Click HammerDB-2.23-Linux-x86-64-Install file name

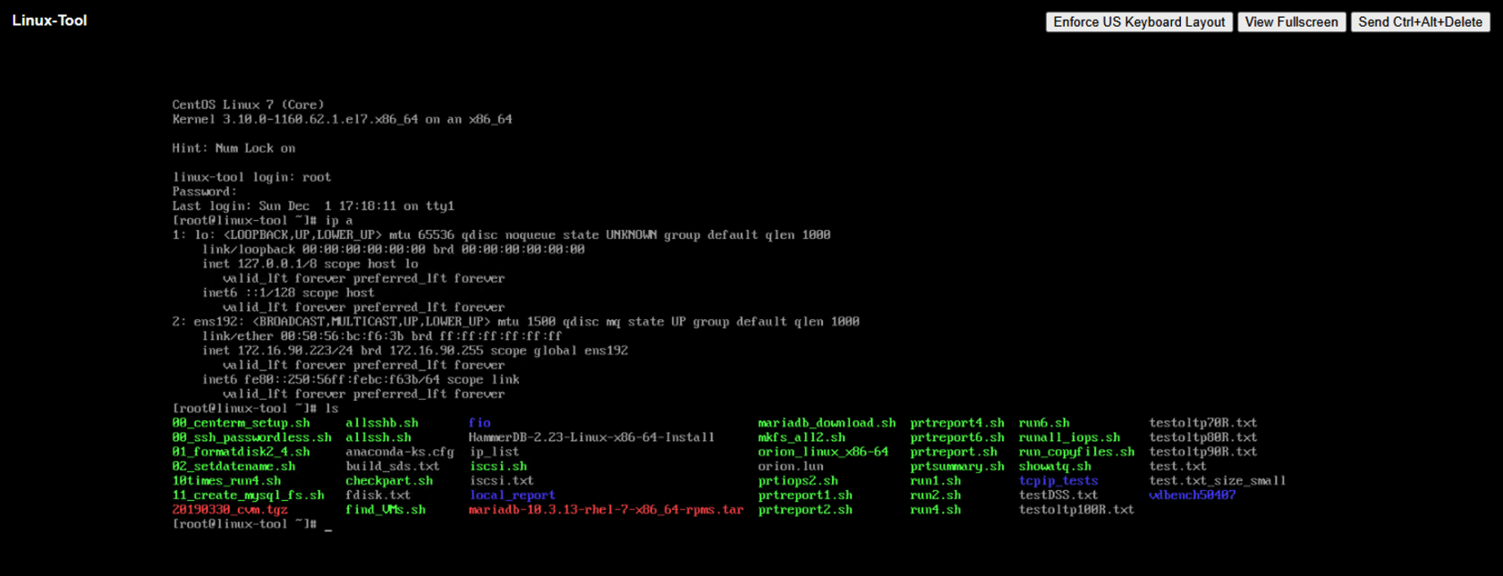[591, 437]
